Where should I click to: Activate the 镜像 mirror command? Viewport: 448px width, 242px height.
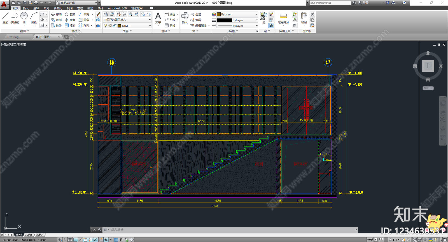70,20
